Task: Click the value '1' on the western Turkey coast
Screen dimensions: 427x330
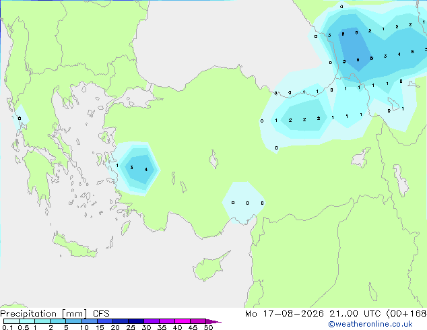Action: click(117, 165)
